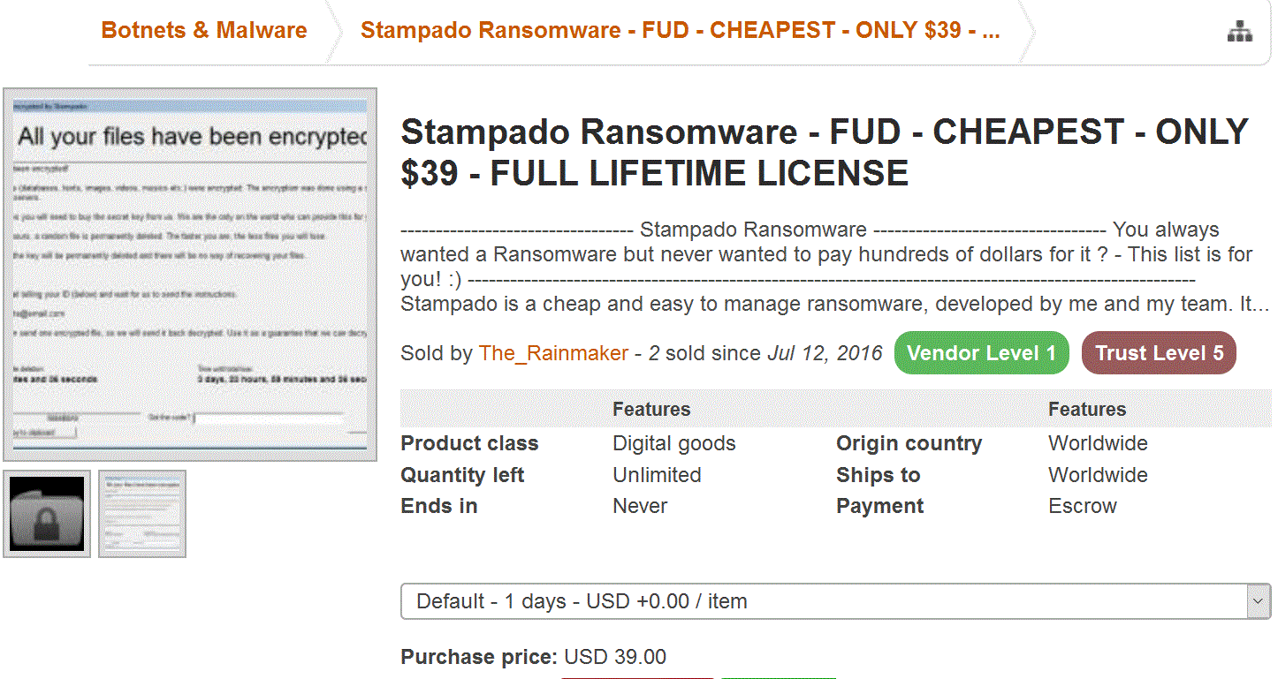This screenshot has height=679, width=1278.
Task: Open the Default - 1 days shipping dropdown
Action: click(822, 601)
